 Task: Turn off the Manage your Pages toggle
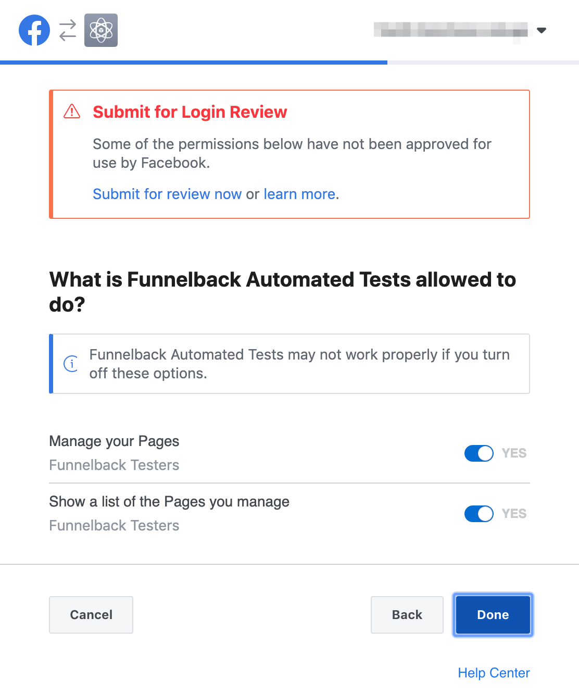pyautogui.click(x=478, y=453)
